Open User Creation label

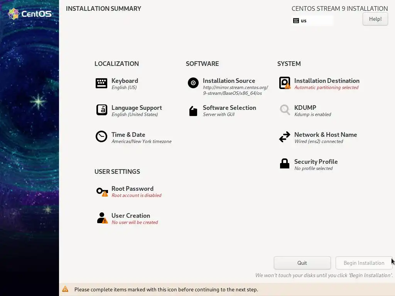tap(130, 215)
